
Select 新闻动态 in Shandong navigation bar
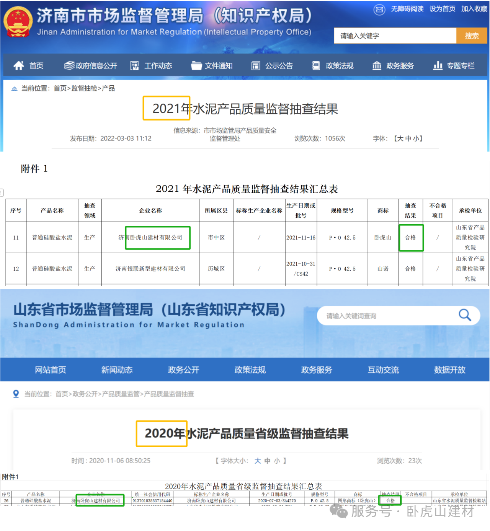[x=117, y=370]
